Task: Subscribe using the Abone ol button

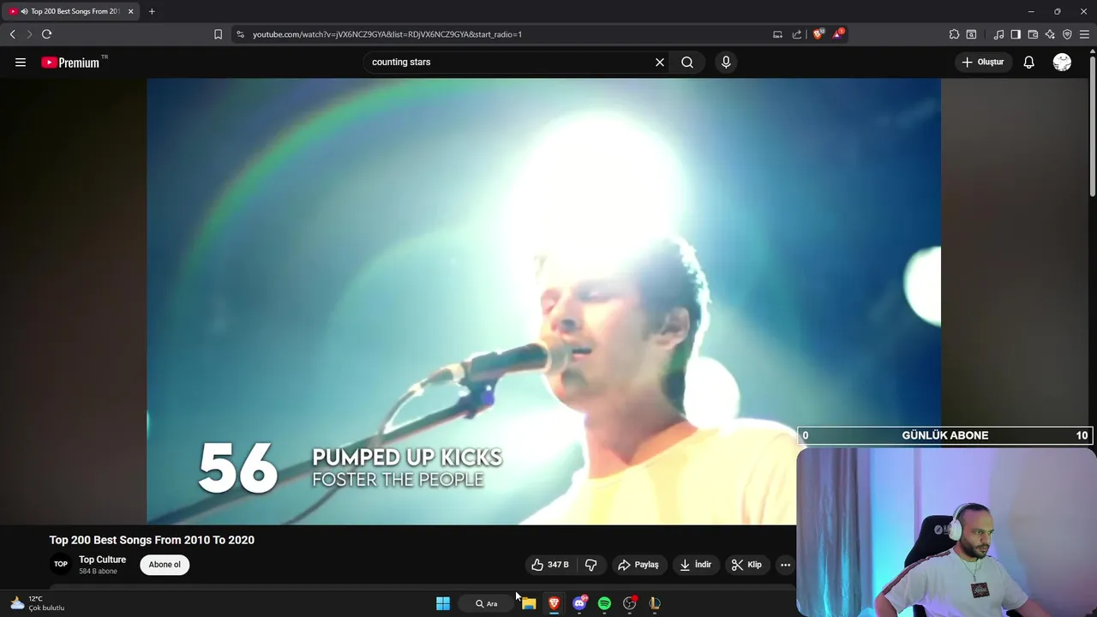Action: click(165, 565)
